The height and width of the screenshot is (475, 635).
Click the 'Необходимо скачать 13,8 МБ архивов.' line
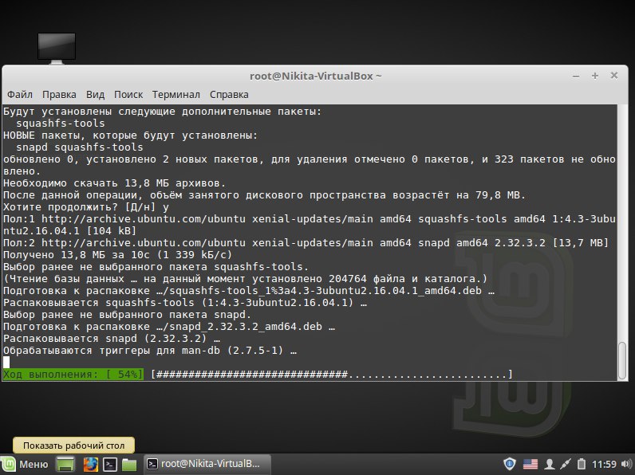(x=114, y=183)
